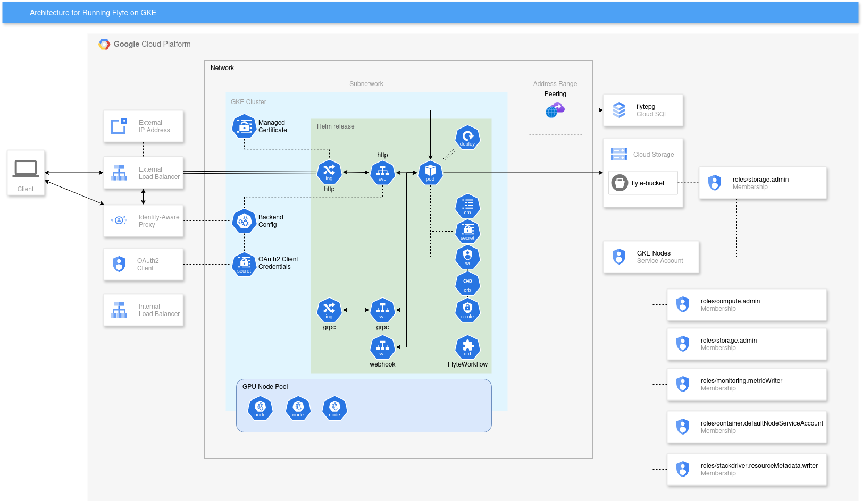This screenshot has height=502, width=862.
Task: Click the 'FlyteWorkflow' label
Action: 467,364
